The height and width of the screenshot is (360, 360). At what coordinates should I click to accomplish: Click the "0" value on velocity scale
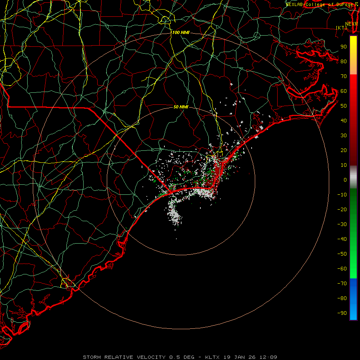coord(345,180)
